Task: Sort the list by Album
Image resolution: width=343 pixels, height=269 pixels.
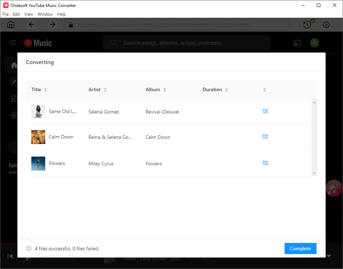Action: (165, 89)
